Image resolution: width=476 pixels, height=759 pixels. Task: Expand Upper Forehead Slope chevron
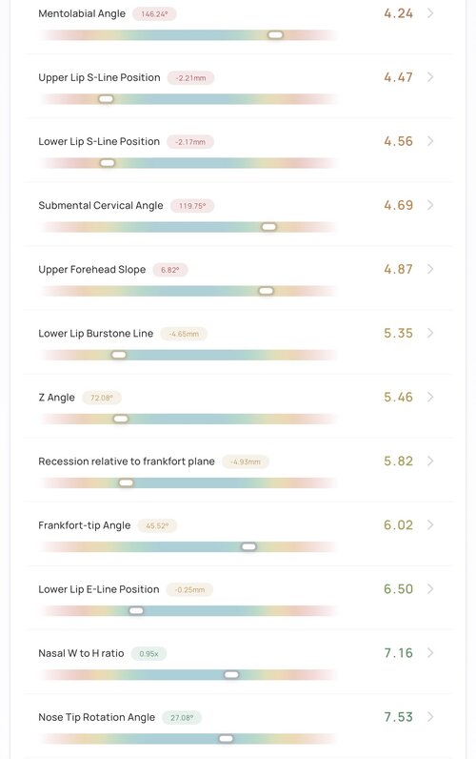[x=430, y=269]
